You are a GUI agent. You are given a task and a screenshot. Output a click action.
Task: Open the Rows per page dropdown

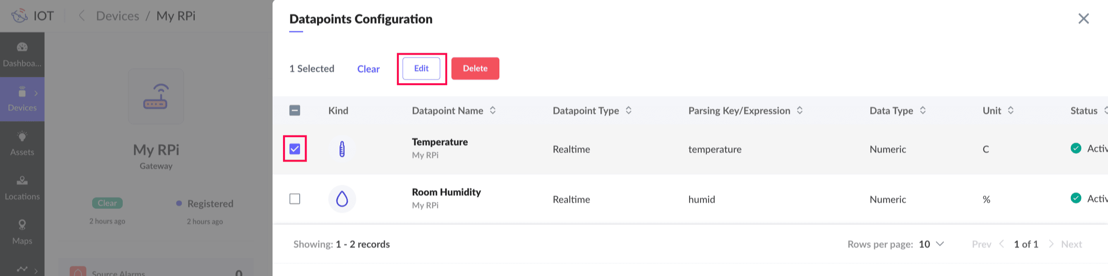coord(931,244)
